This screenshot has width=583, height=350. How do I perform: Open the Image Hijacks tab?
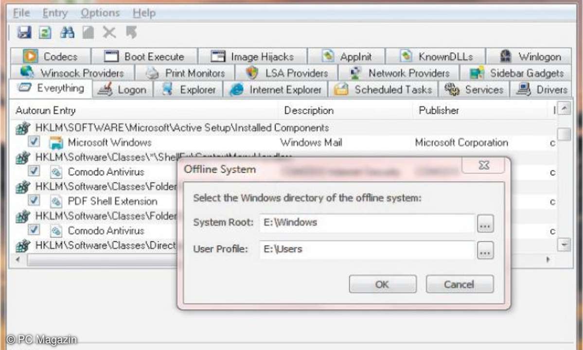253,56
